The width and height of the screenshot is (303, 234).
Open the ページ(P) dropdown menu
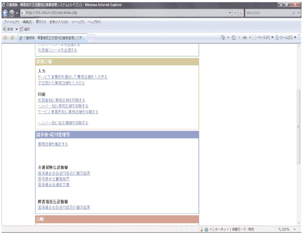pos(263,37)
